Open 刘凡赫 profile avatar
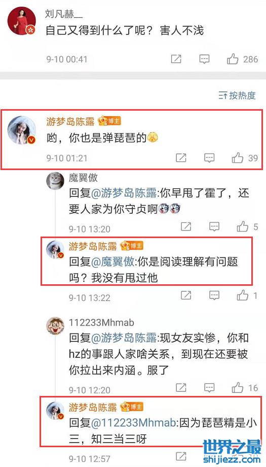 (x=21, y=20)
